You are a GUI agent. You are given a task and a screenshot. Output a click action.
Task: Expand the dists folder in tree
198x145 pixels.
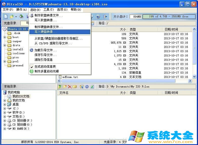[5, 45]
